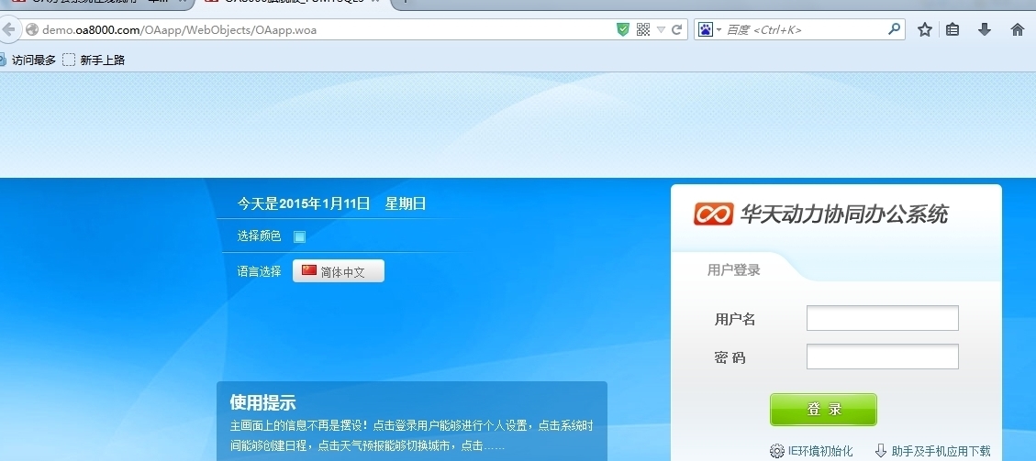Screen dimensions: 1036x461
Task: Open the 新手上路 bookmark
Action: coord(94,60)
